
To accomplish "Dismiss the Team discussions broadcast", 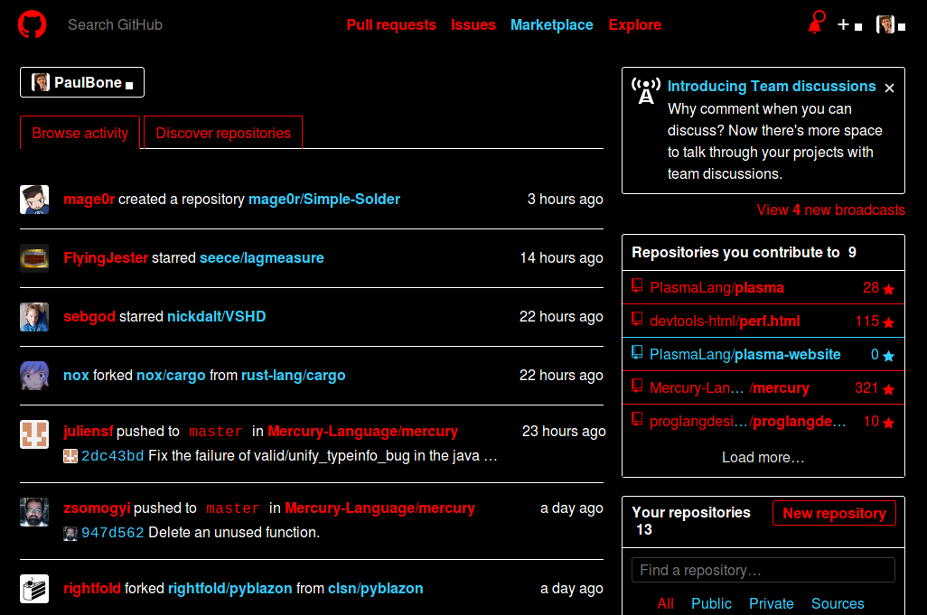I will (889, 88).
